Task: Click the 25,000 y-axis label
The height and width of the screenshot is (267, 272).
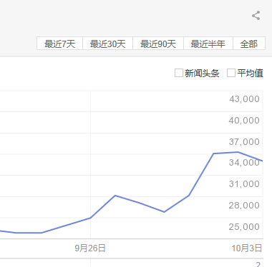Action: click(244, 226)
